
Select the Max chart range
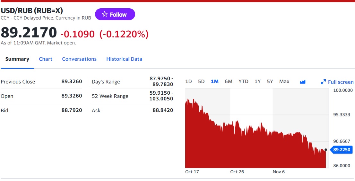tap(284, 82)
